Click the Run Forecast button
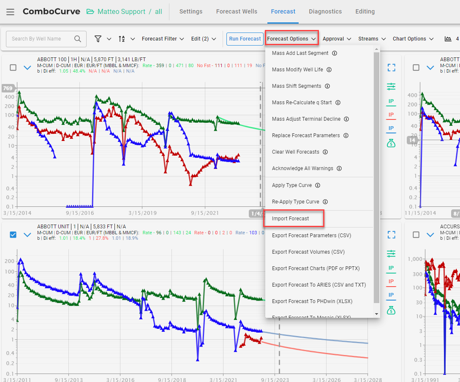Viewport: 460px width, 382px height. (245, 39)
